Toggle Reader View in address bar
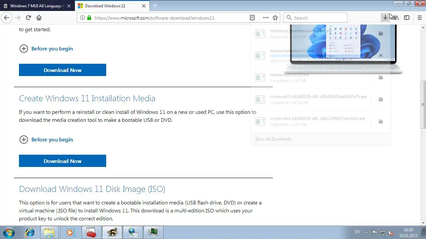 pos(252,18)
